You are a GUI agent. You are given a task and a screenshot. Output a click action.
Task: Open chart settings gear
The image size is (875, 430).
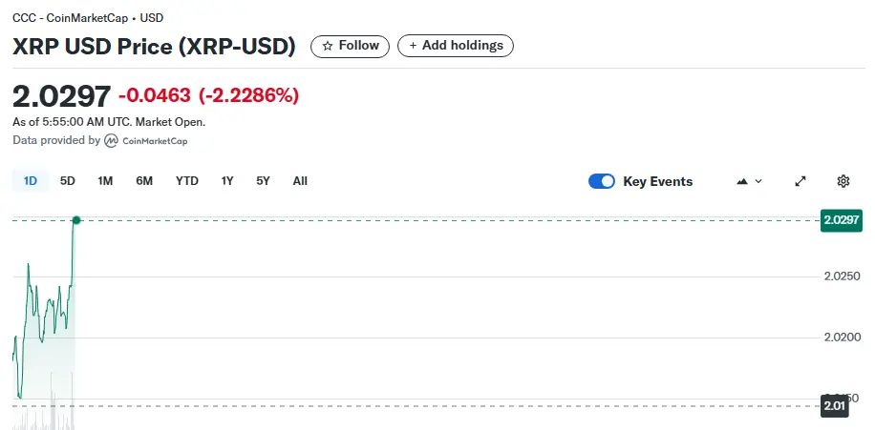[843, 181]
